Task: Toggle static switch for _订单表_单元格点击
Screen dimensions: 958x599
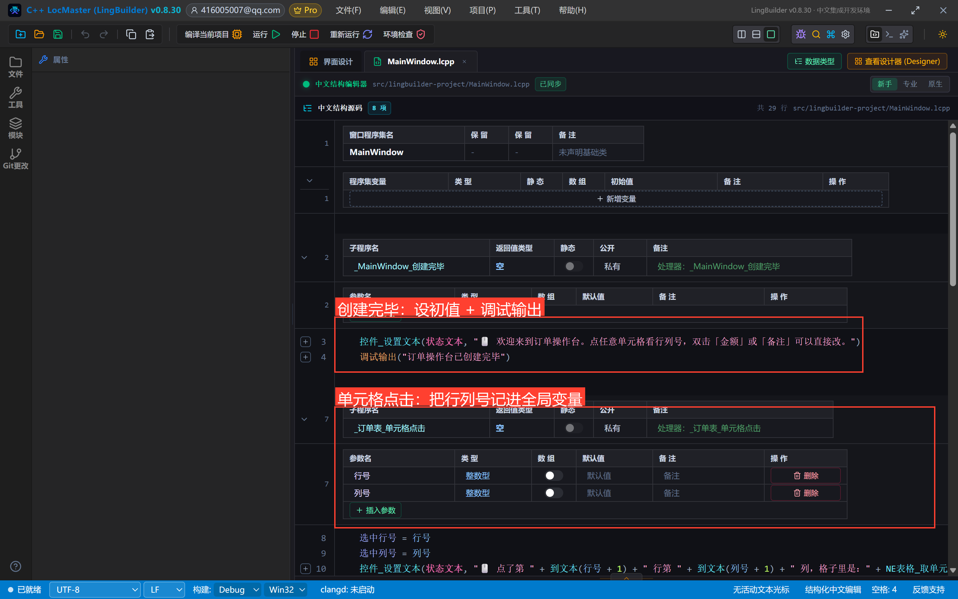Action: coord(573,428)
